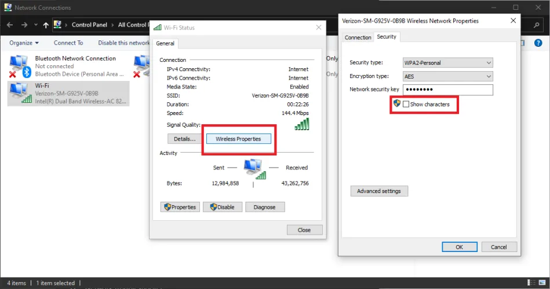The height and width of the screenshot is (289, 550).
Task: Click Connect To in the toolbar
Action: point(68,43)
